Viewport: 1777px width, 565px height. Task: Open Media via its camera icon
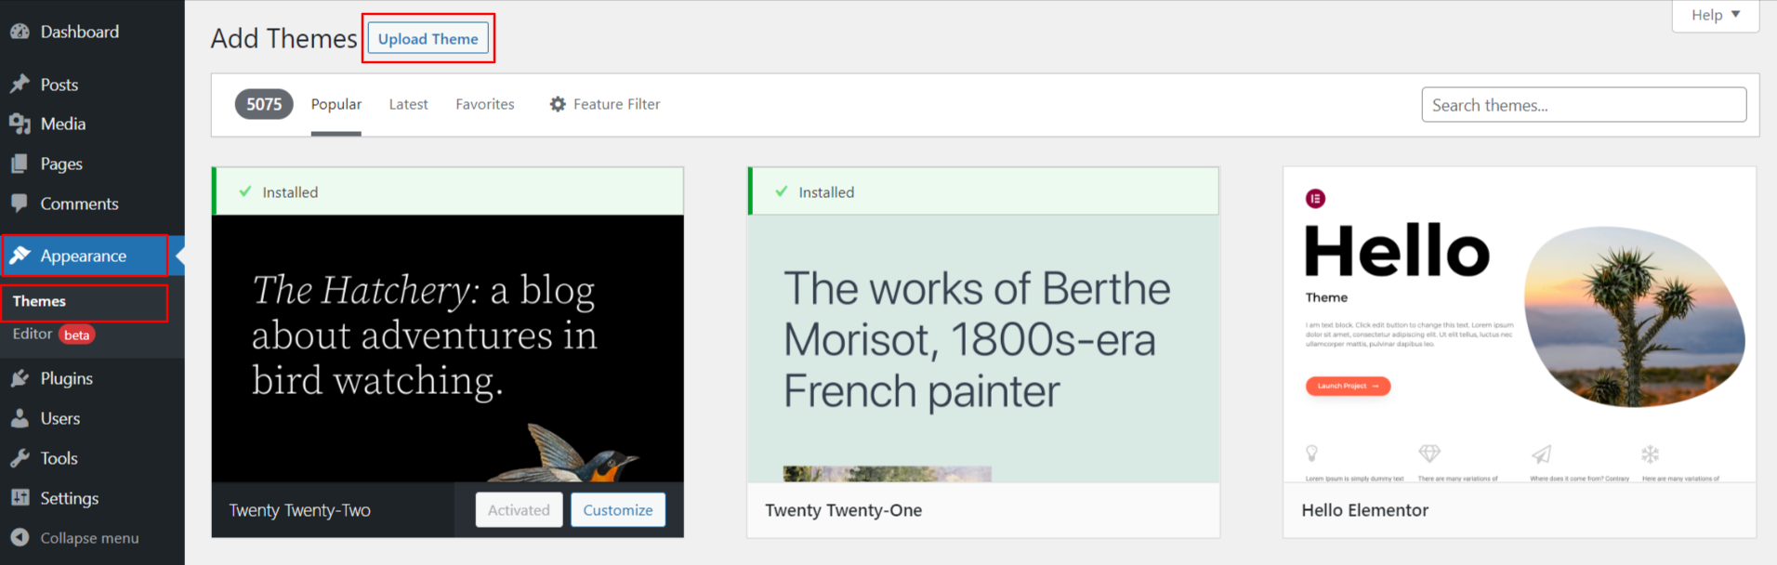coord(20,124)
